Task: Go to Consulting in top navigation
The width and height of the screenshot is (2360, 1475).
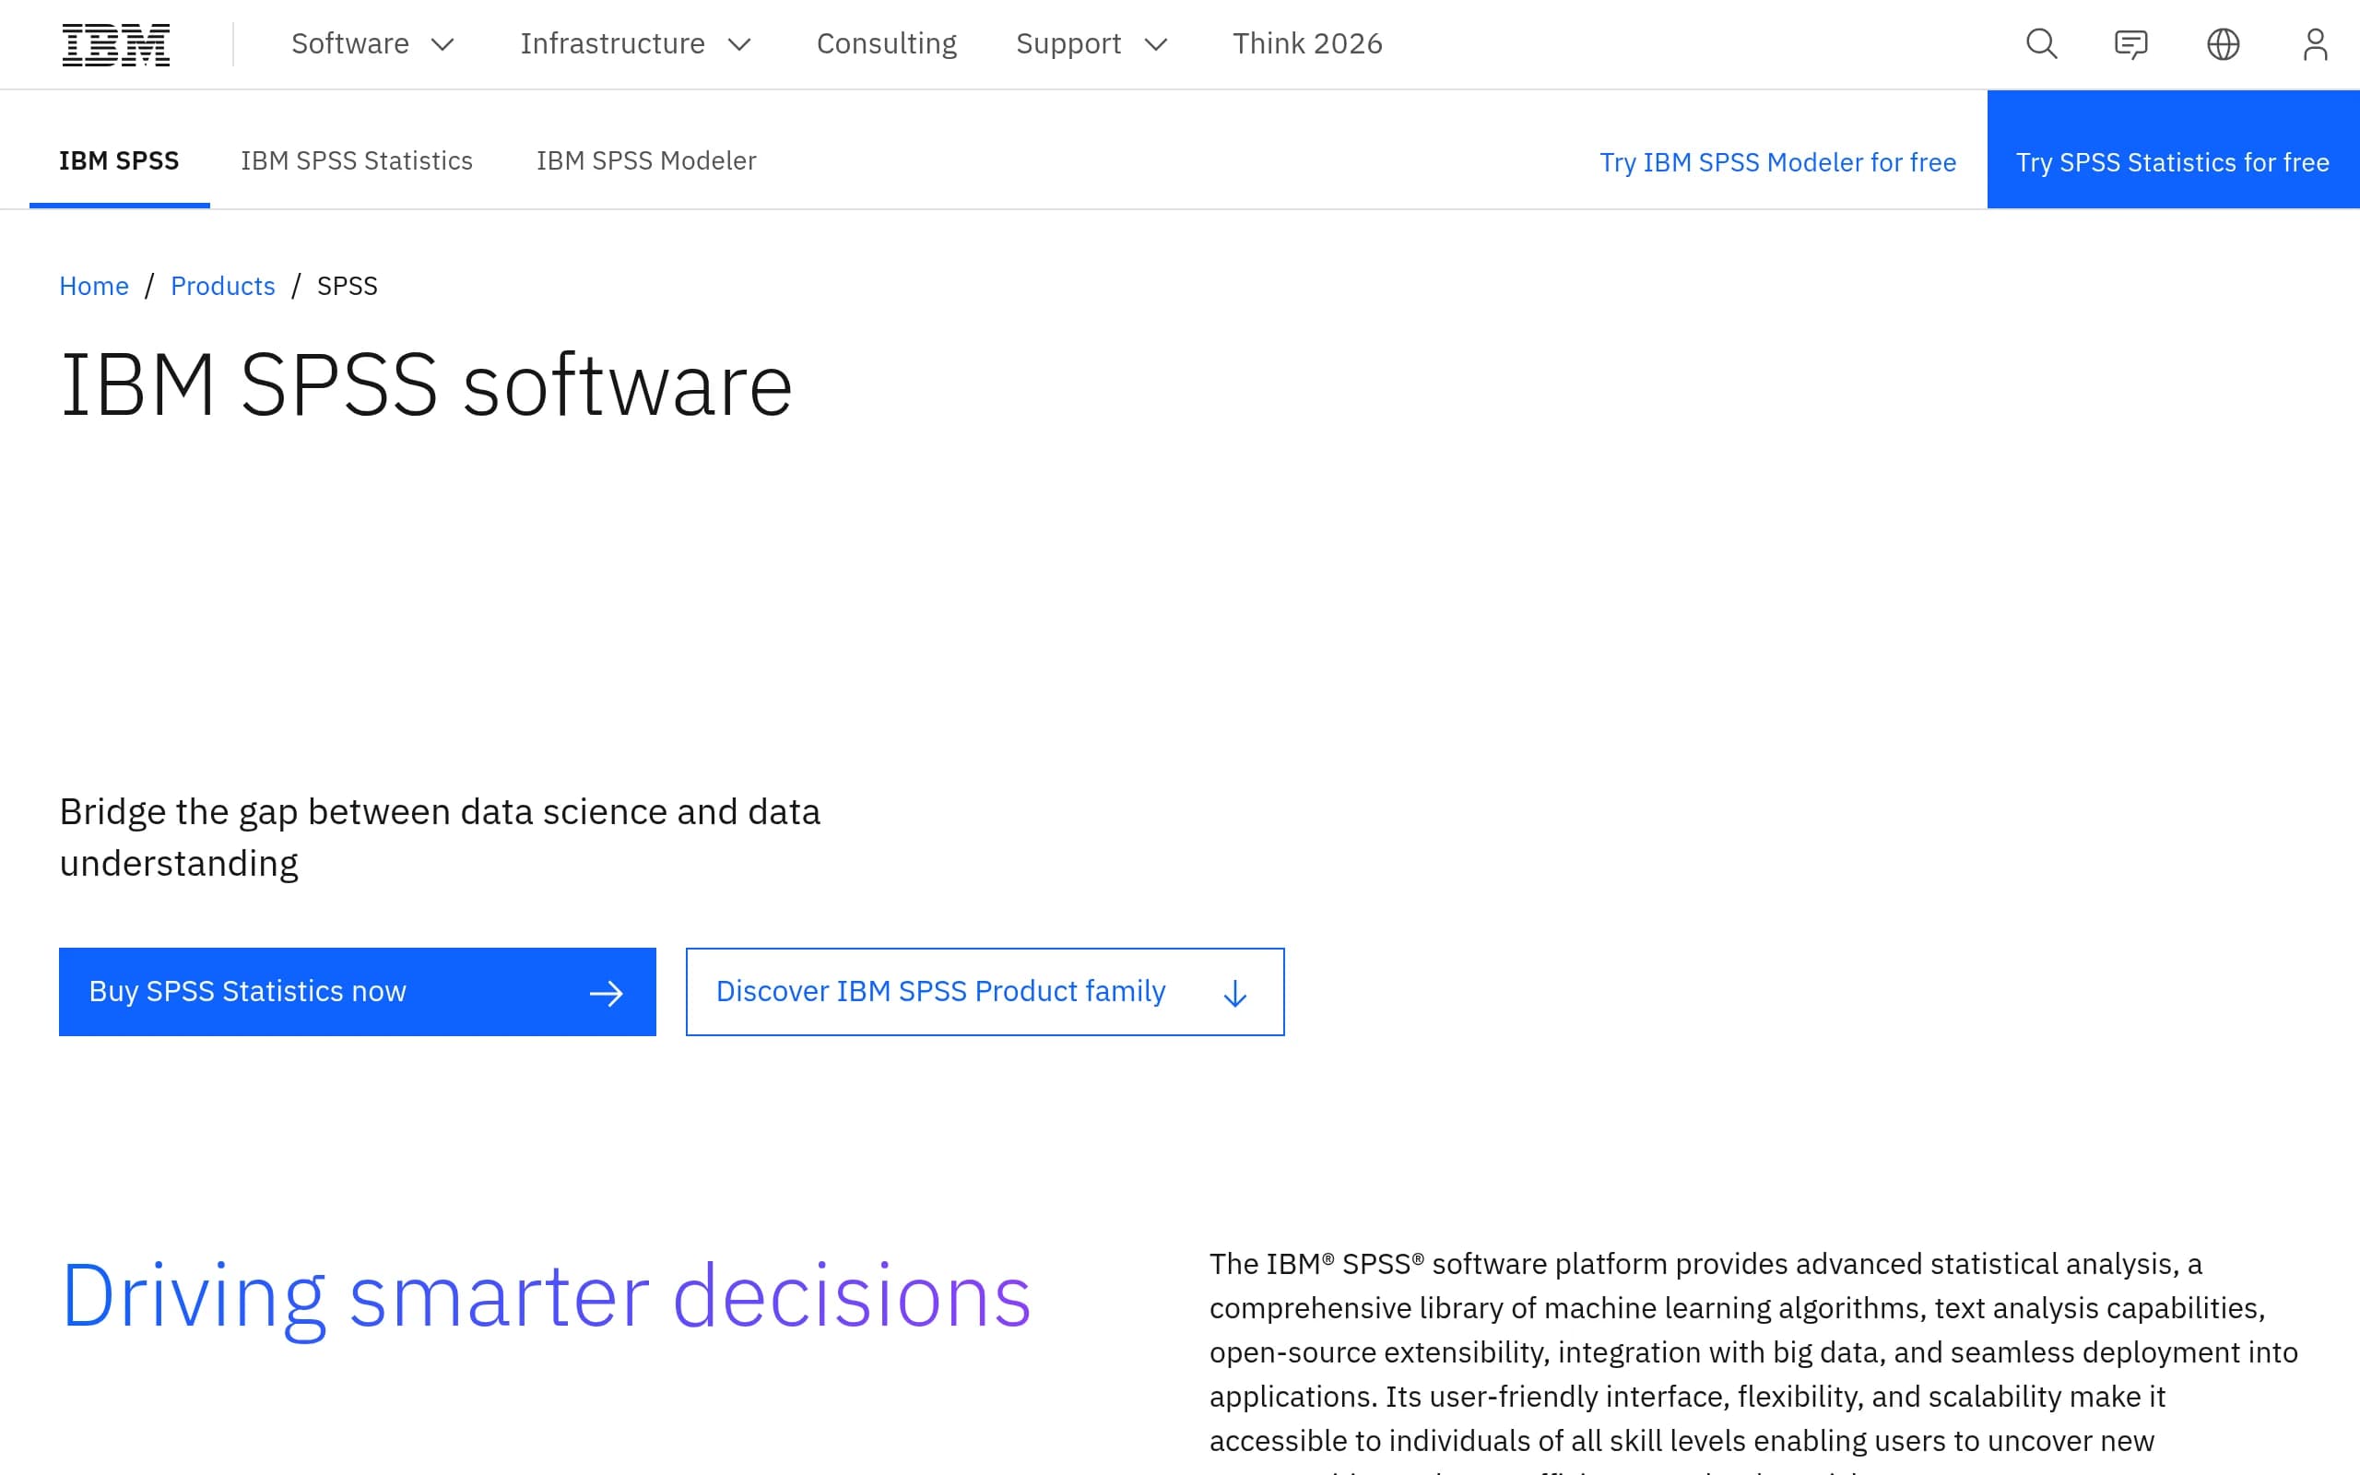Action: click(887, 44)
